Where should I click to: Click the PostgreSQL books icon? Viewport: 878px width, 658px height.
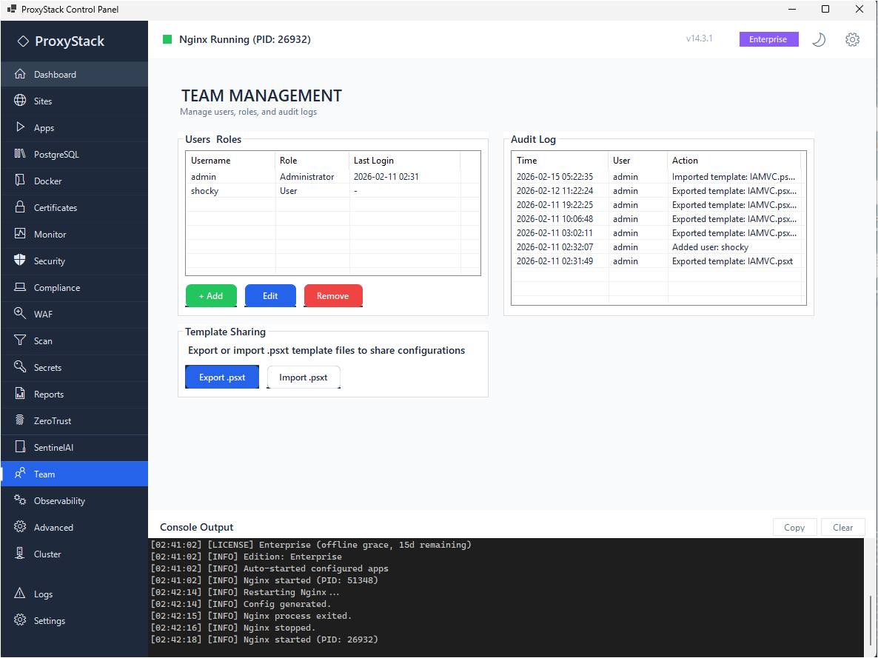20,153
